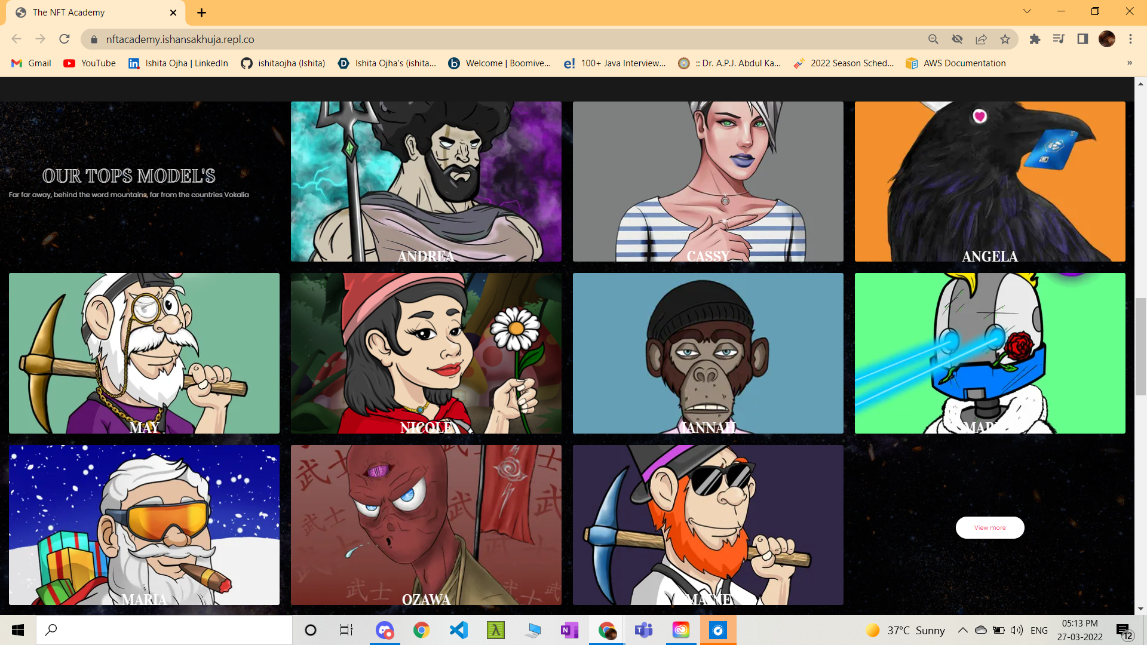This screenshot has width=1147, height=645.
Task: Click the page vertical scrollbar thumb
Action: (x=1140, y=346)
